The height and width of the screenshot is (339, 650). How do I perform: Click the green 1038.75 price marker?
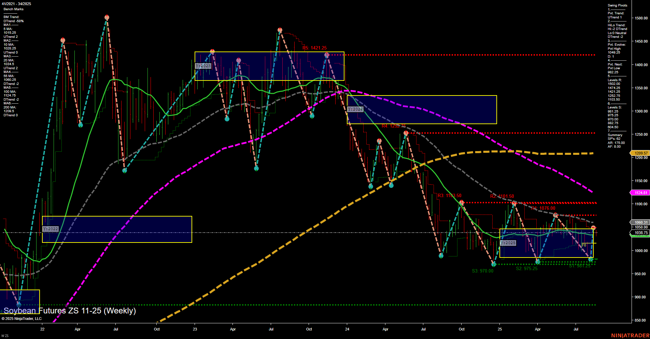pos(640,233)
